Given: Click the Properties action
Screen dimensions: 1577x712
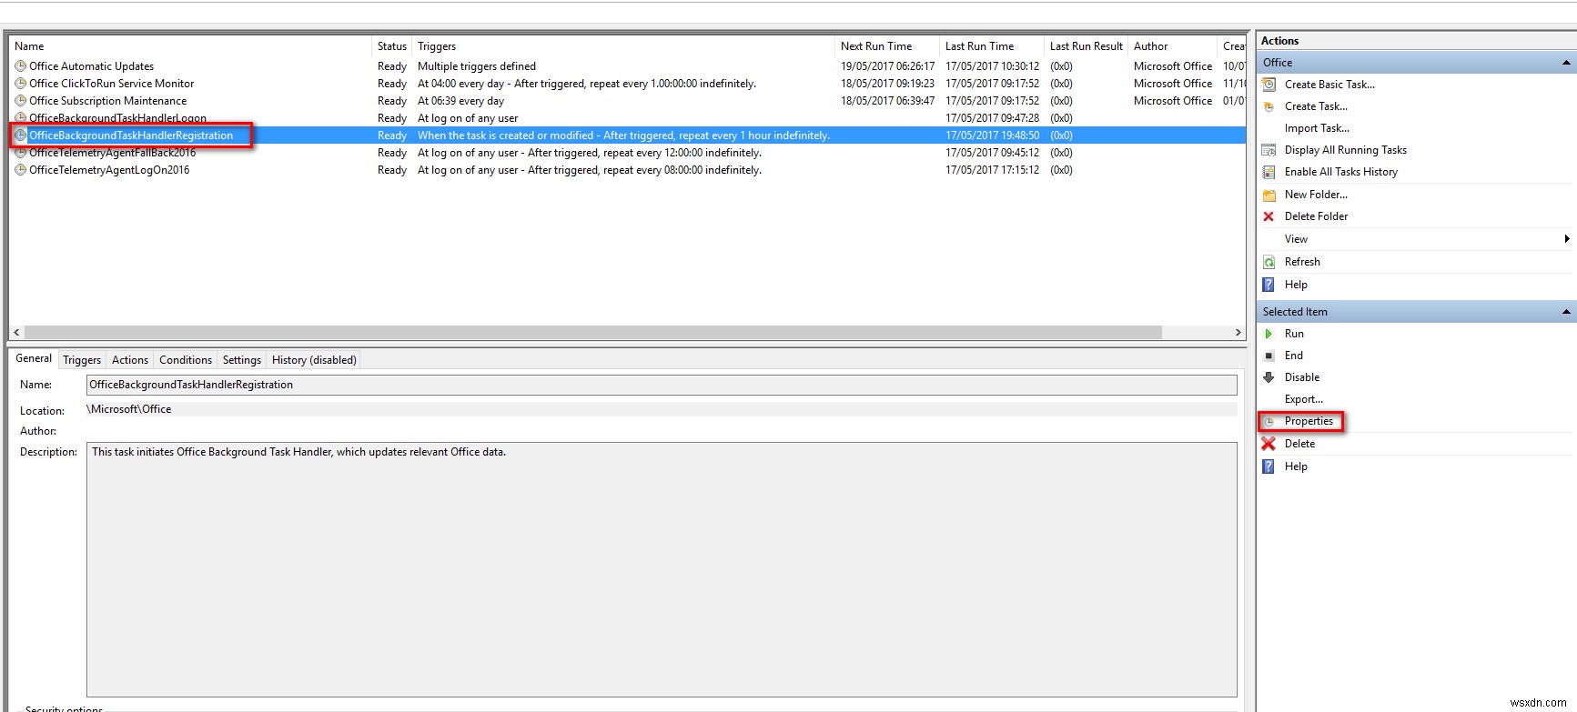Looking at the screenshot, I should (1309, 421).
